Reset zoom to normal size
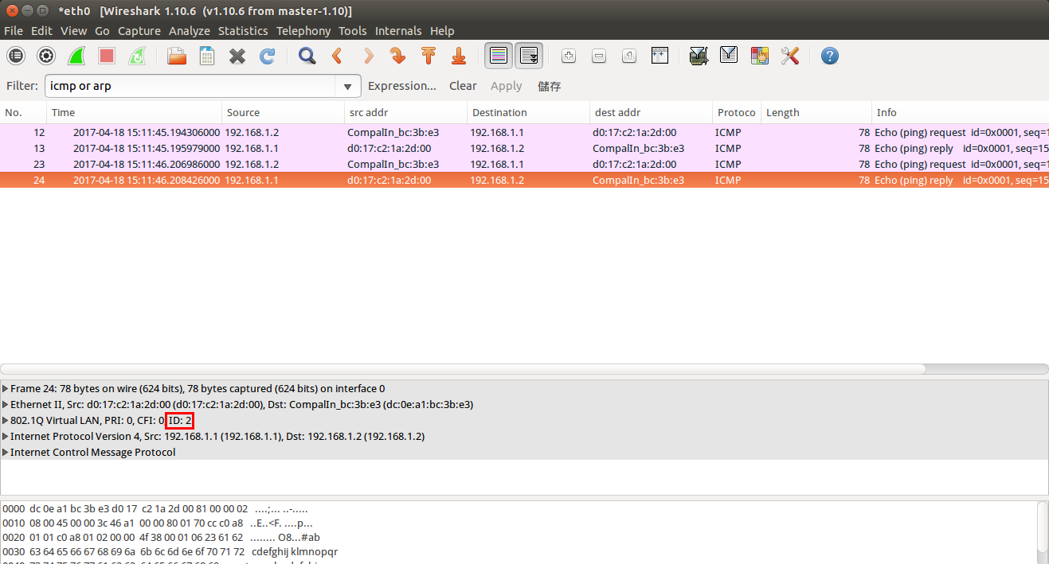 pyautogui.click(x=629, y=56)
